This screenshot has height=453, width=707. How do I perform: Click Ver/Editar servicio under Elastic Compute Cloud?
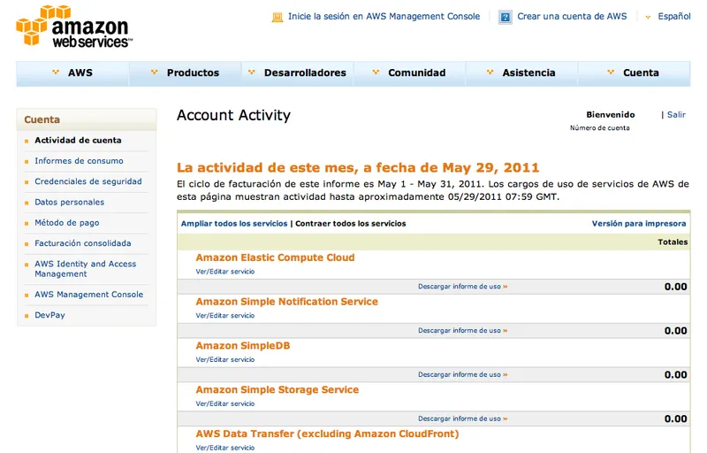click(225, 272)
